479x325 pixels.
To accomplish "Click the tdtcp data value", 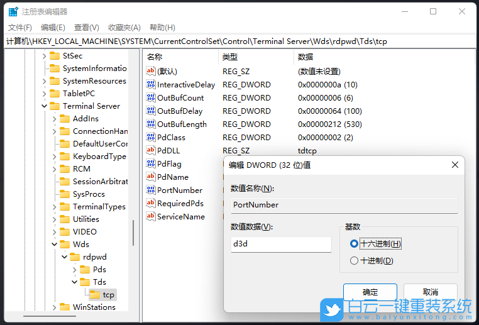I will (x=307, y=151).
